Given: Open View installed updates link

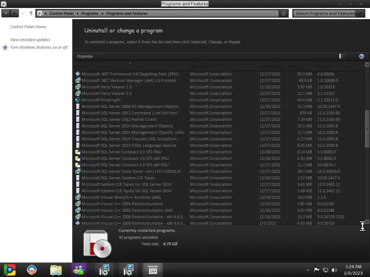Looking at the screenshot, I should 30,40.
